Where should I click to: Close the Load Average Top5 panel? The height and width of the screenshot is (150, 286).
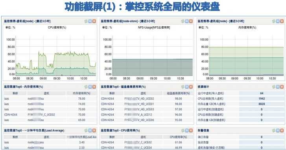click(94, 130)
